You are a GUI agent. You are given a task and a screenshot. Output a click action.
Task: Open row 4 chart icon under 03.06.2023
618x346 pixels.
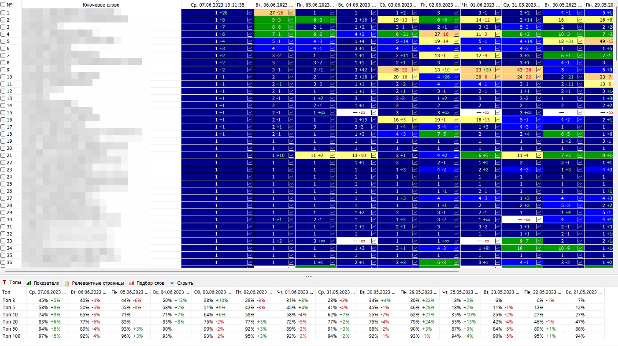click(x=415, y=34)
